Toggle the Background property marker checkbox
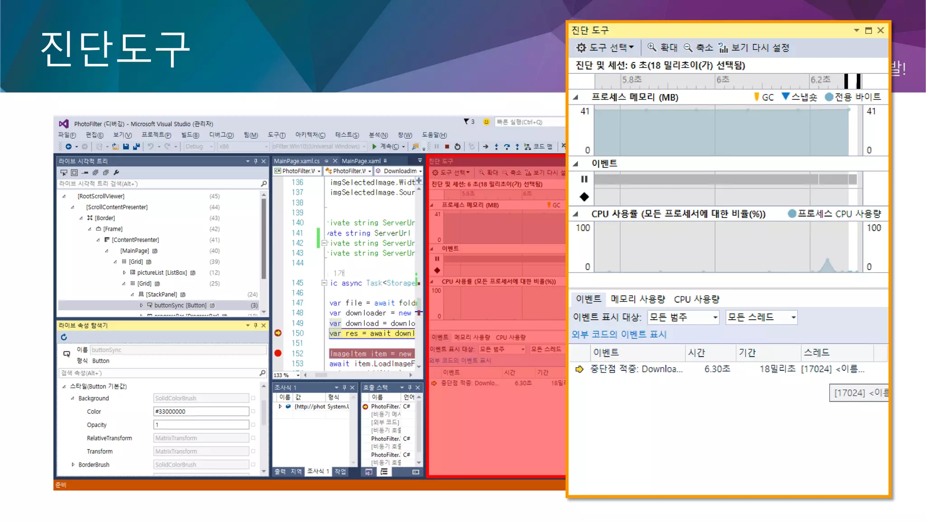The height and width of the screenshot is (521, 926). (x=253, y=398)
